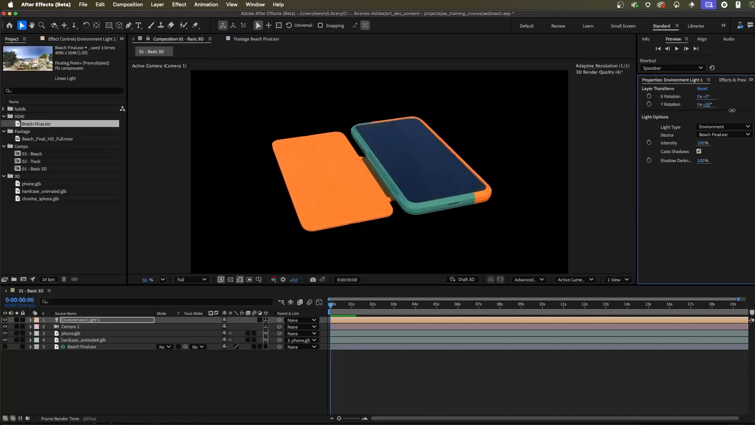Create new folder in Project panel
Viewport: 755px width, 425px height.
pos(14,279)
